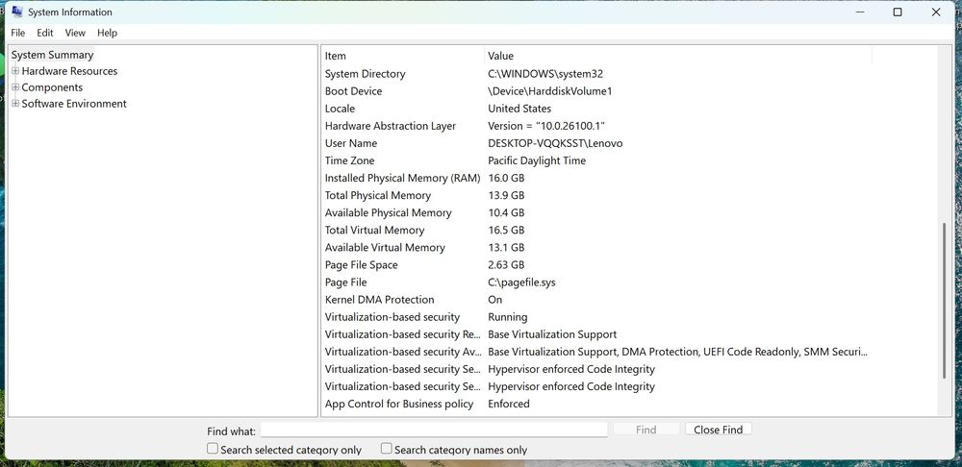
Task: Click the Pacific Daylight Time value
Action: [x=537, y=160]
